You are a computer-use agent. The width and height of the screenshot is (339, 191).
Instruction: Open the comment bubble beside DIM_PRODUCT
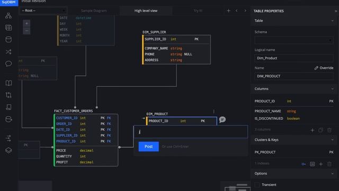coord(222,119)
